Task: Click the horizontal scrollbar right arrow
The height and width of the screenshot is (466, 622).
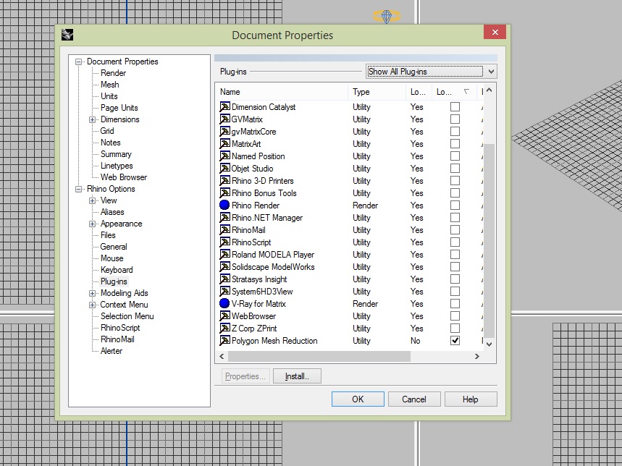Action: (x=476, y=357)
